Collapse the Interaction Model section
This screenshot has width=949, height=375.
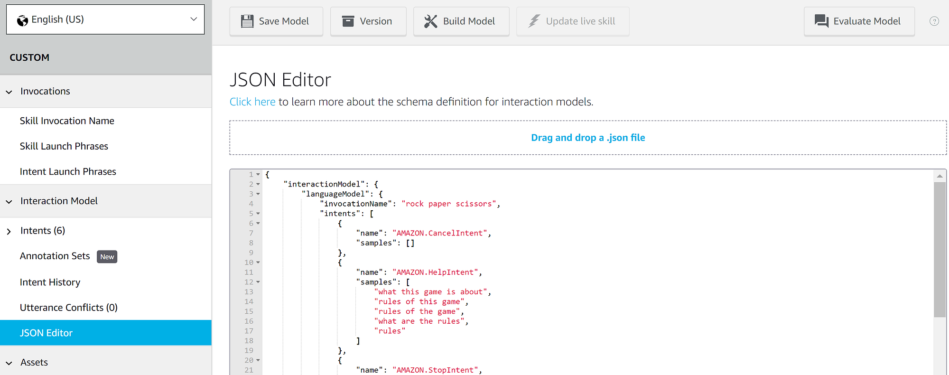pos(9,202)
